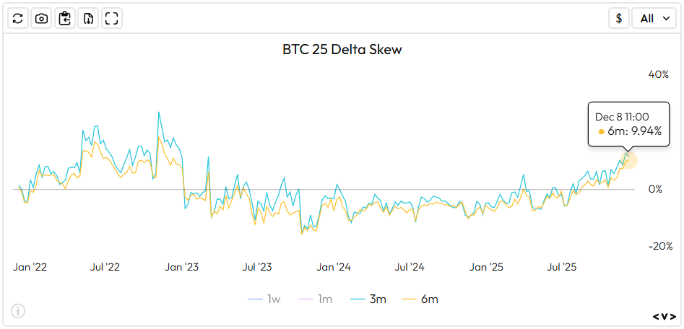Screen dimensions: 684x329
Task: Click the 3m teal line legend swatch
Action: 359,299
